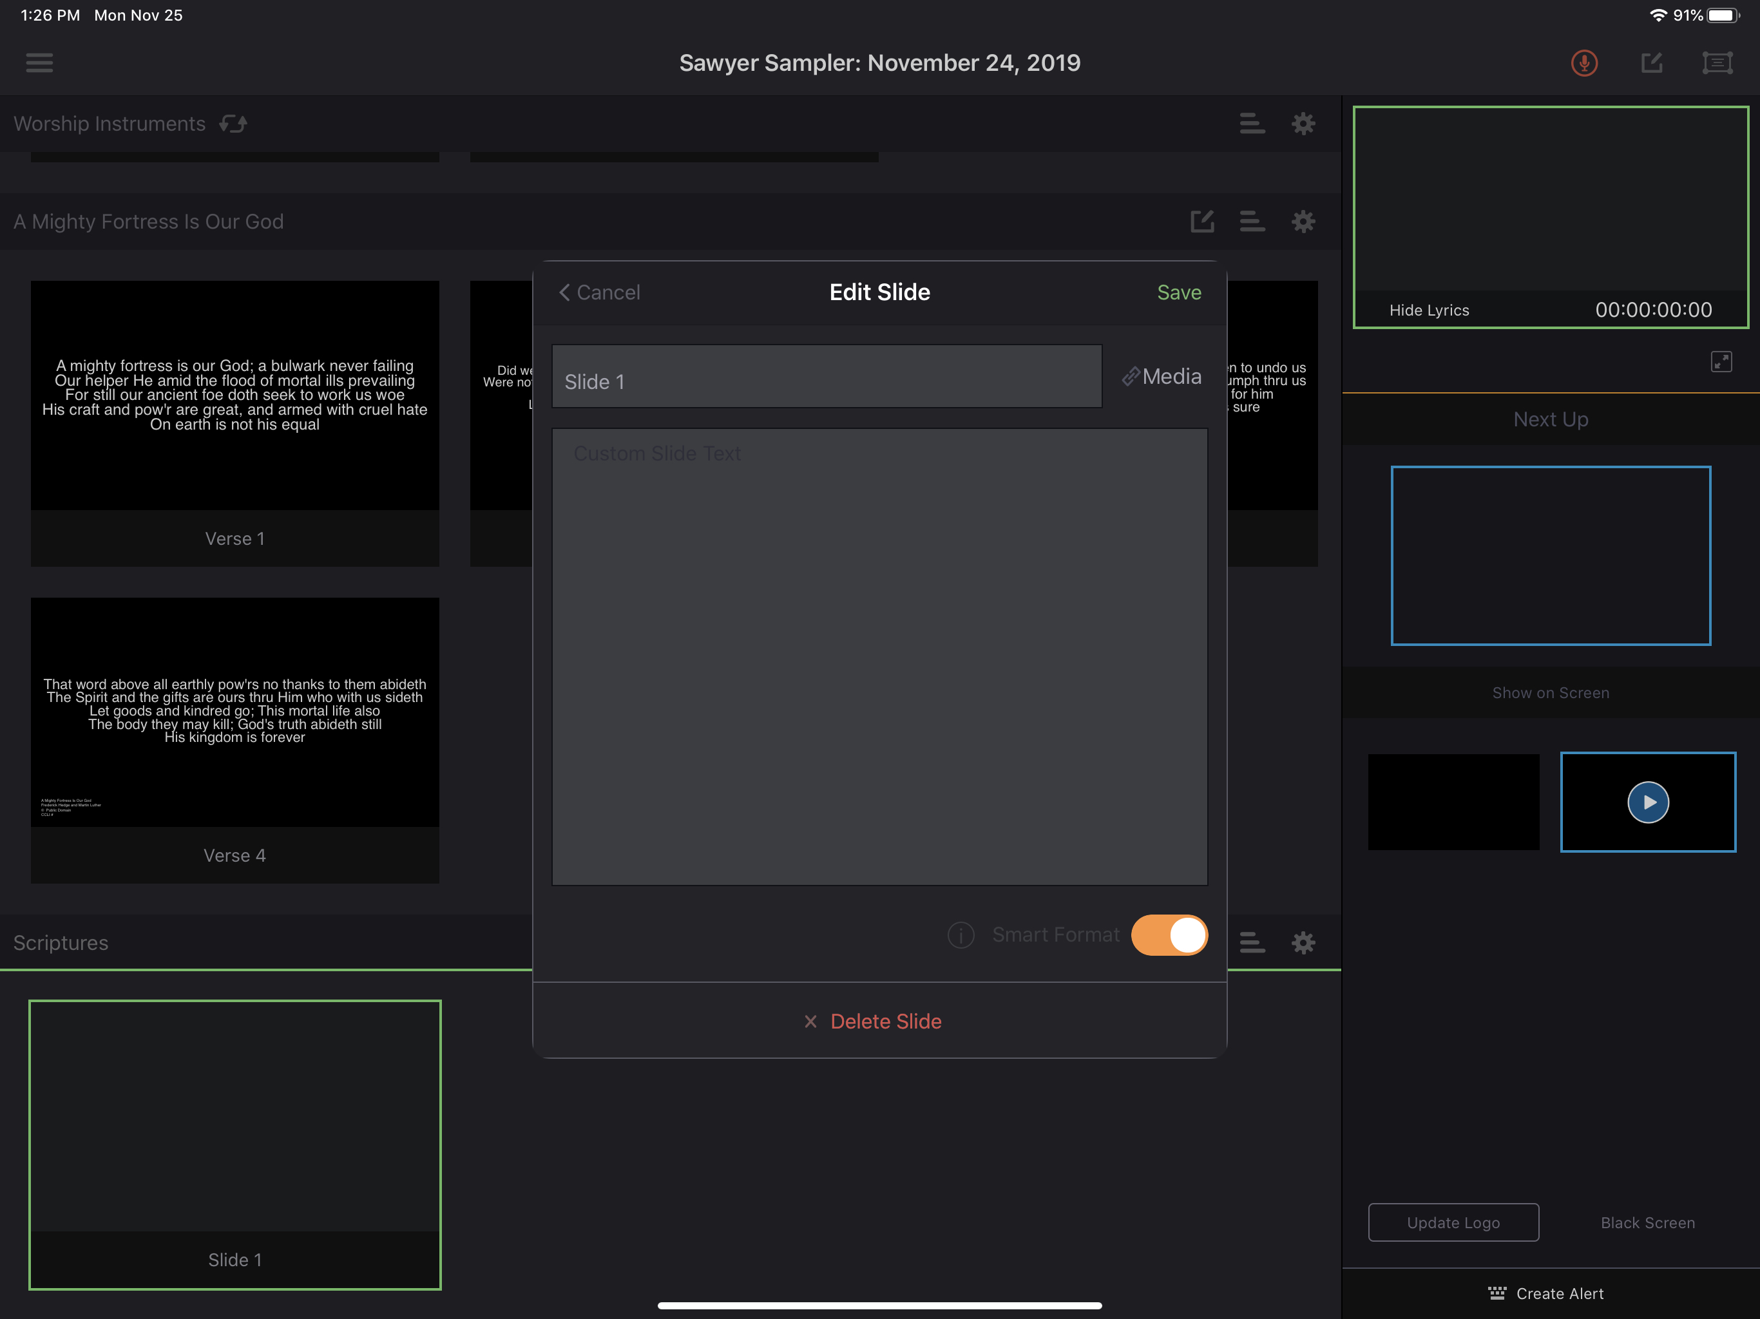
Task: Open the edit icon in top bar
Action: tap(1651, 63)
